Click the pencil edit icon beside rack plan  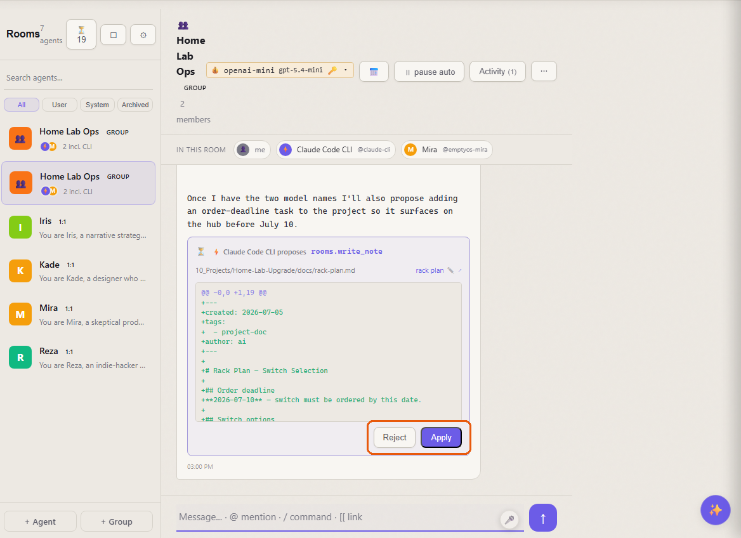[450, 270]
